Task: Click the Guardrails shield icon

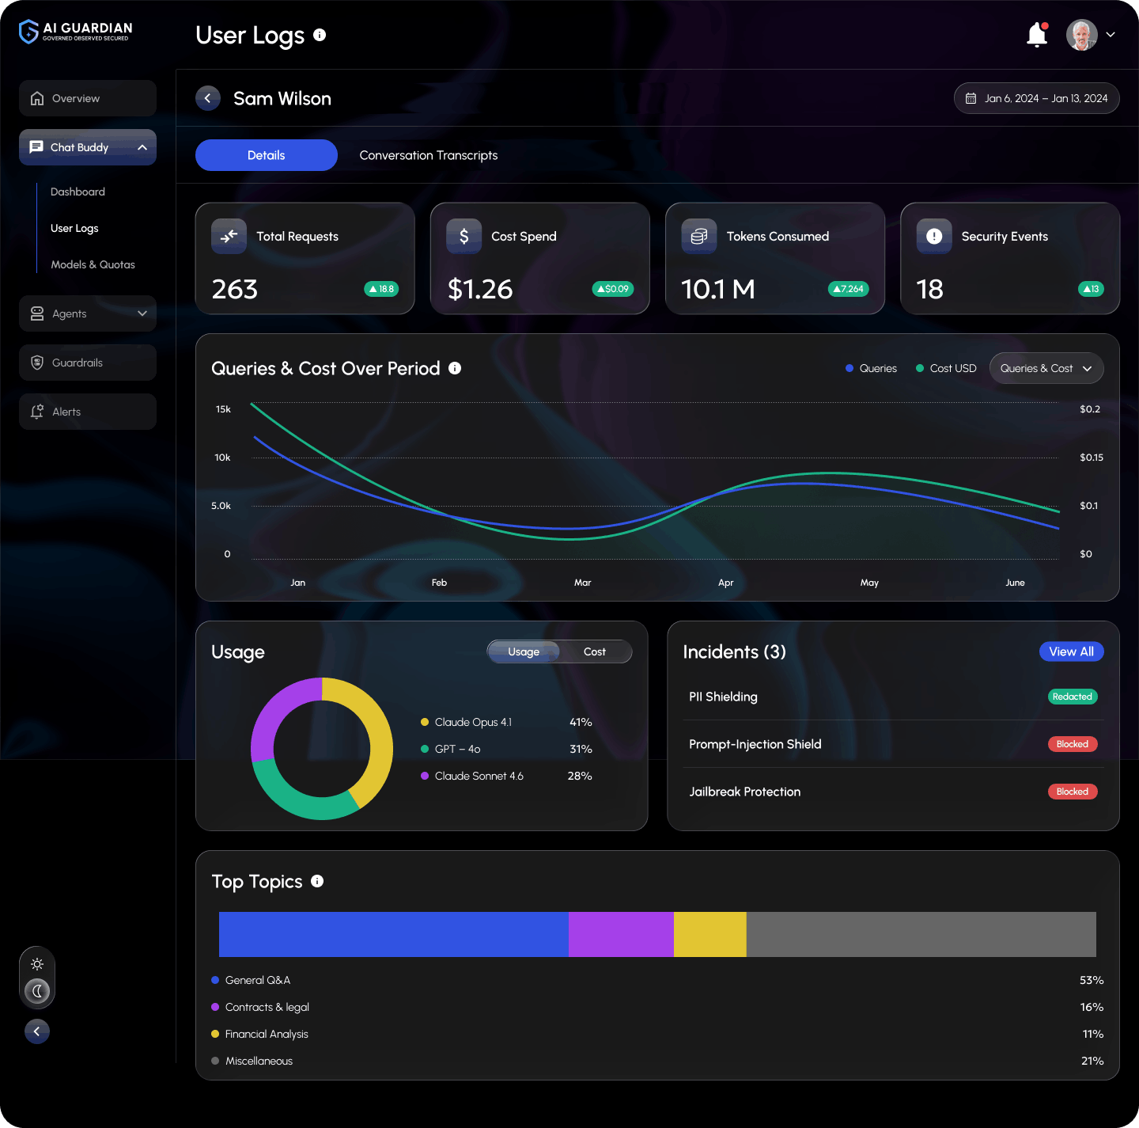Action: tap(37, 363)
